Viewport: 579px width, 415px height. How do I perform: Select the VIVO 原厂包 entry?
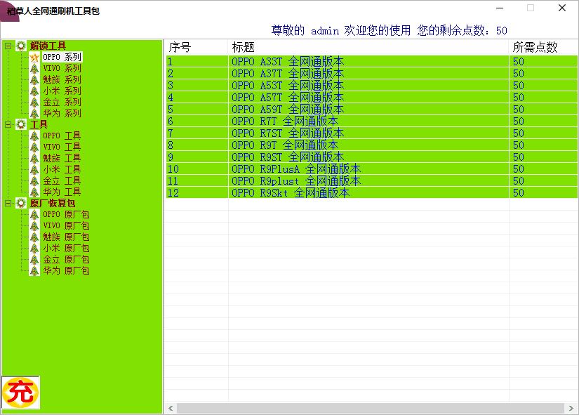[66, 226]
